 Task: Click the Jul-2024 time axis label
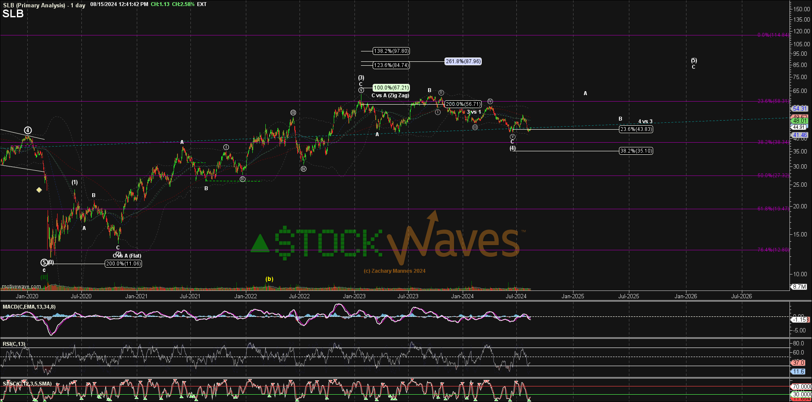click(x=516, y=297)
